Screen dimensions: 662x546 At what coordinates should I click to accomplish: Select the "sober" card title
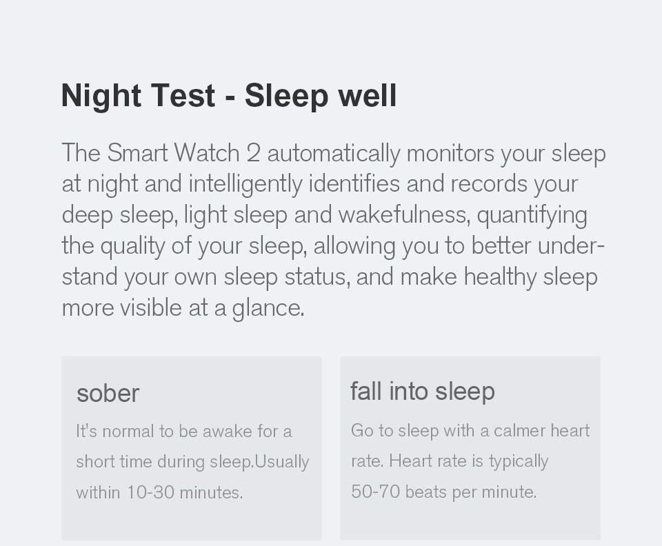108,394
